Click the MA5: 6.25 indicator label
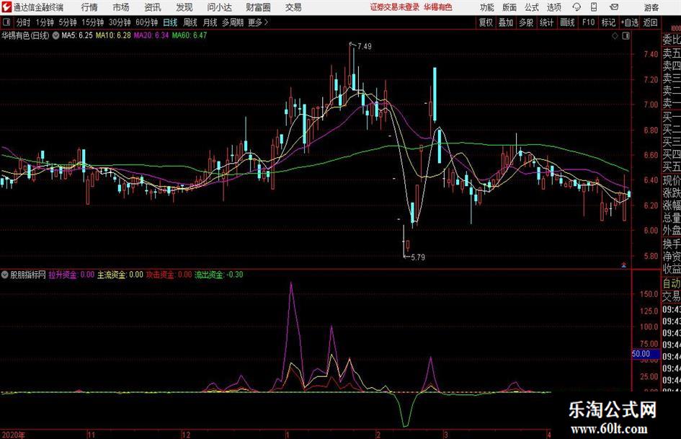 (77, 35)
